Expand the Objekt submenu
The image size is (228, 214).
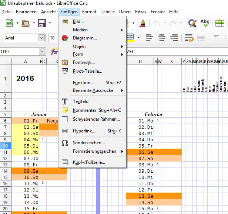[x=92, y=46]
